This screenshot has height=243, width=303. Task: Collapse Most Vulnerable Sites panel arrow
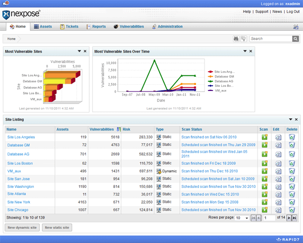79,51
